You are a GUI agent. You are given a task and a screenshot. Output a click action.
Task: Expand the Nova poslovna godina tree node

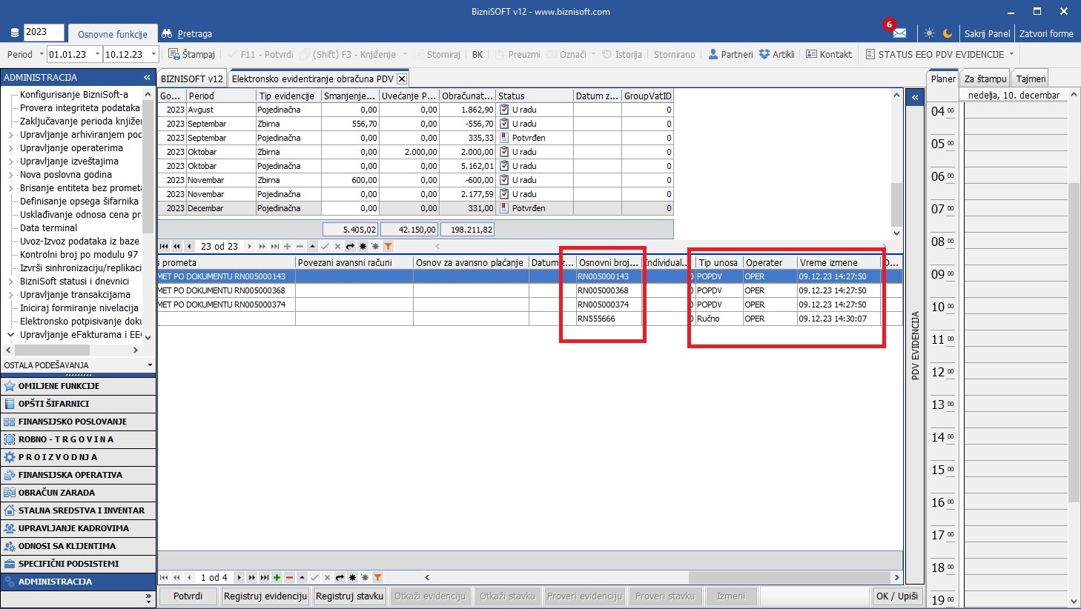(10, 175)
